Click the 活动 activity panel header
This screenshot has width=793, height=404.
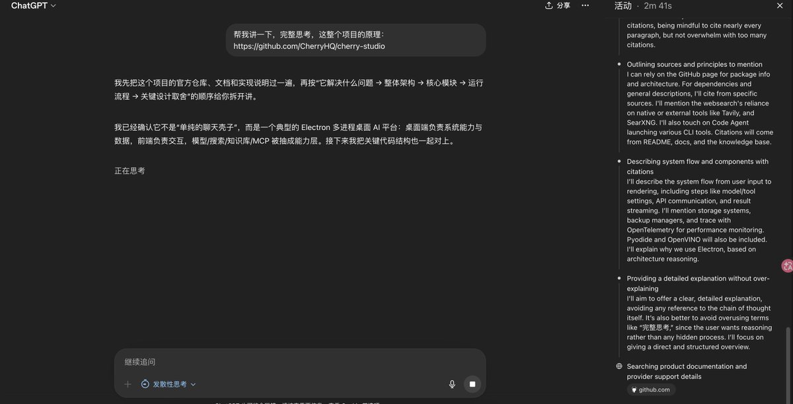(623, 6)
